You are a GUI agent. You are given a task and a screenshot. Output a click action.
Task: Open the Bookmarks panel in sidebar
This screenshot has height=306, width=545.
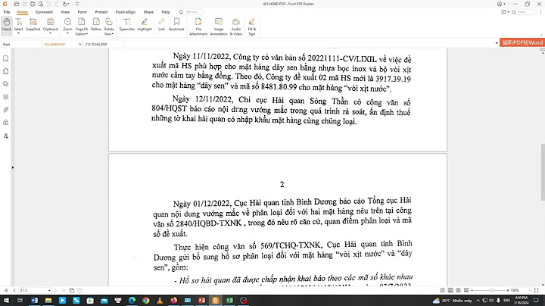click(5, 58)
